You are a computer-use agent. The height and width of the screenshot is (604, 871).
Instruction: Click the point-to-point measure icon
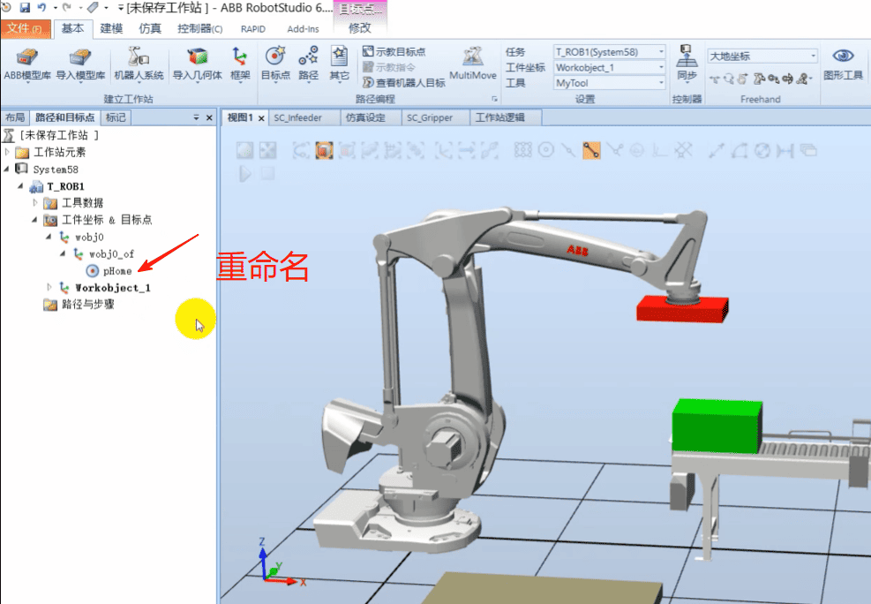tap(716, 150)
